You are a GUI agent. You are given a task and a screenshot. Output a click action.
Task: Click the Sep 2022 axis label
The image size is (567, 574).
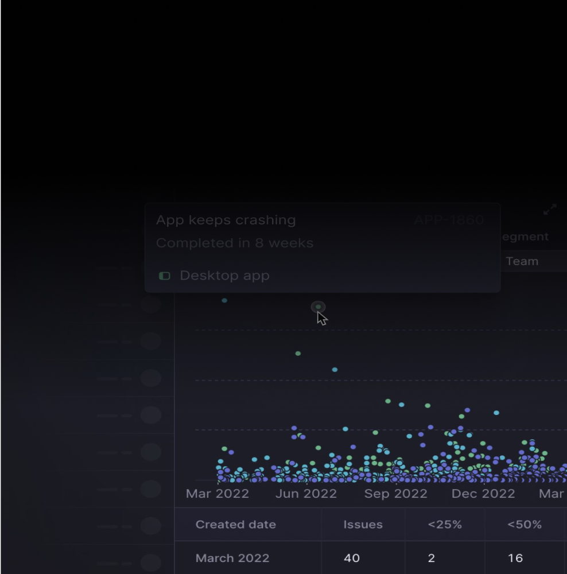(x=395, y=494)
